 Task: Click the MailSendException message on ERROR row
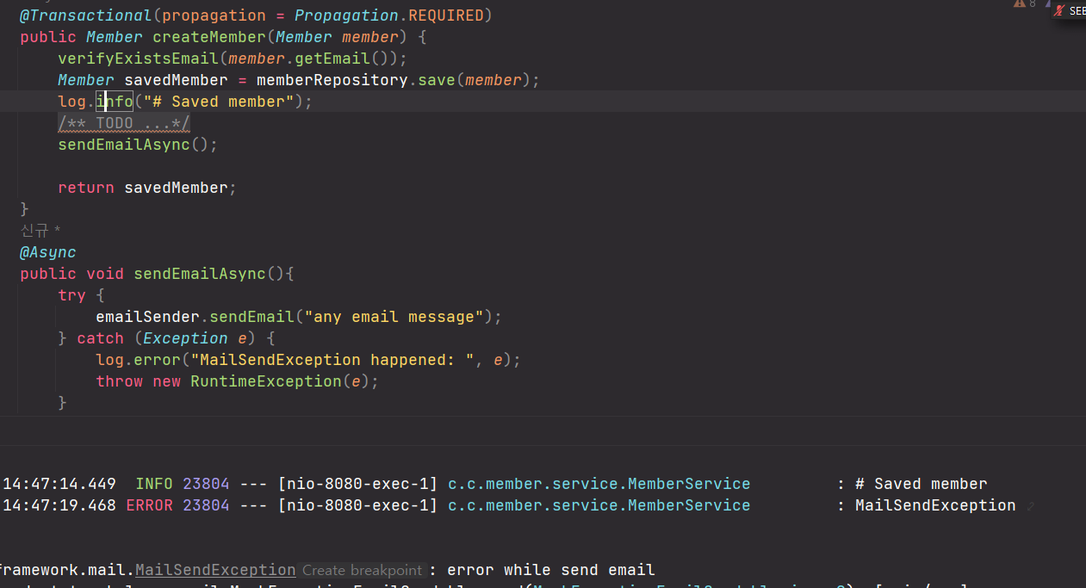pos(935,505)
